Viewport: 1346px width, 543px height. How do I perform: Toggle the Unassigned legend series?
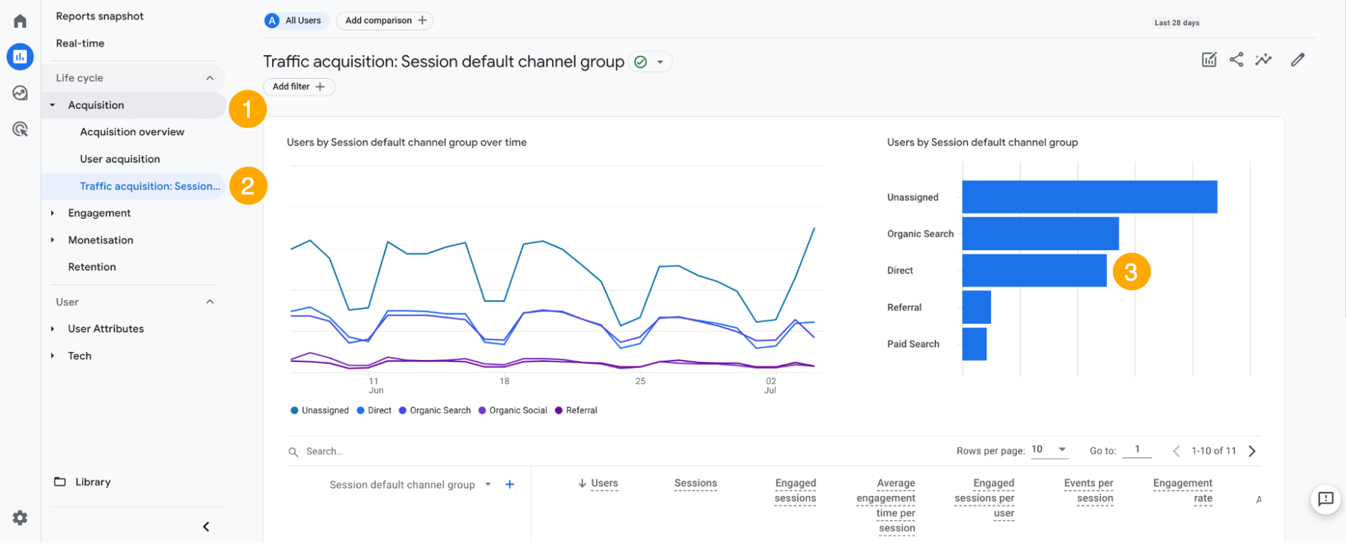coord(320,410)
